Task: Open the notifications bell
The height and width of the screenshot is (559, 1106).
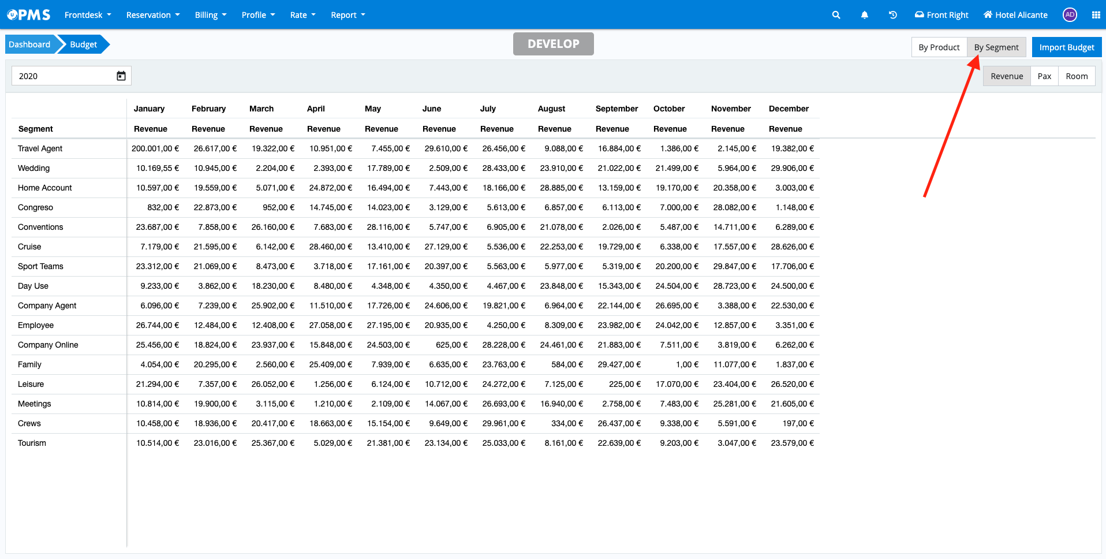Action: click(x=864, y=15)
